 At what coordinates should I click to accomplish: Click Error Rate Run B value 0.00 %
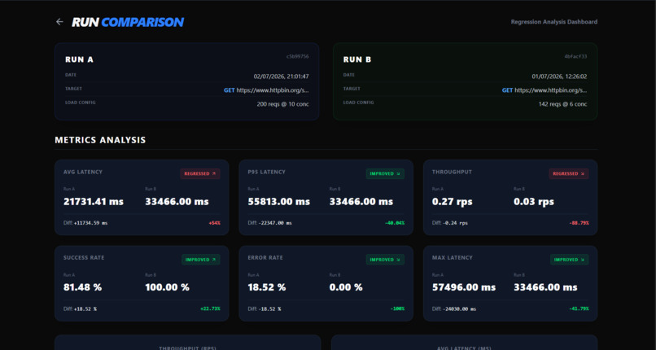[x=346, y=287]
